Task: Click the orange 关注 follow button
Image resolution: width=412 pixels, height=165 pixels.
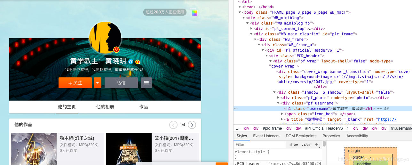Action: [x=75, y=83]
